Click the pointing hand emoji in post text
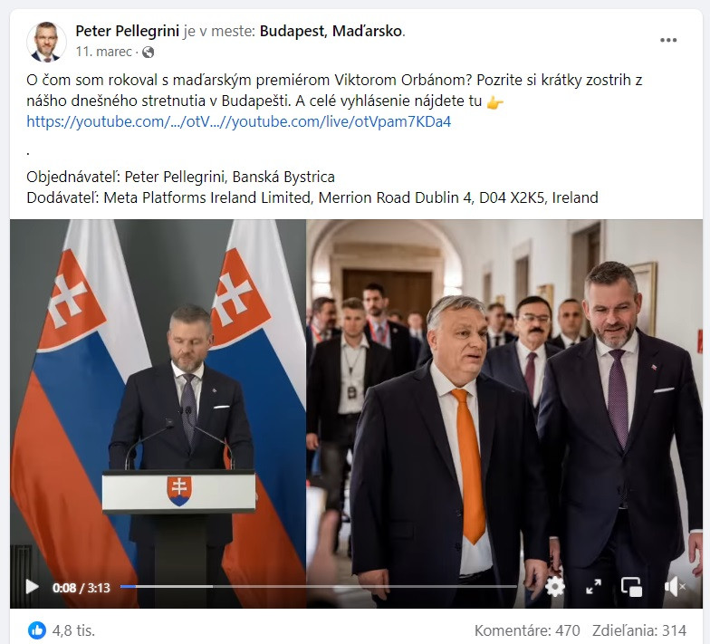The image size is (710, 644). 494,102
